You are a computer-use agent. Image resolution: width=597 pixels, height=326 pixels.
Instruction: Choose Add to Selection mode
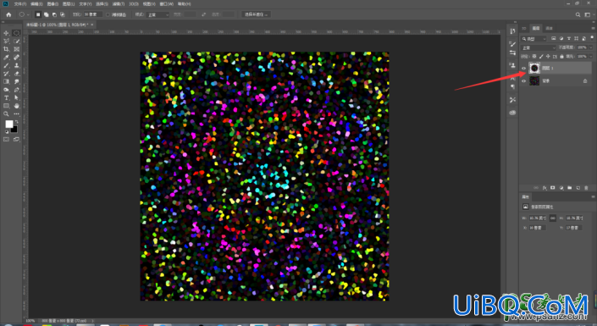46,14
